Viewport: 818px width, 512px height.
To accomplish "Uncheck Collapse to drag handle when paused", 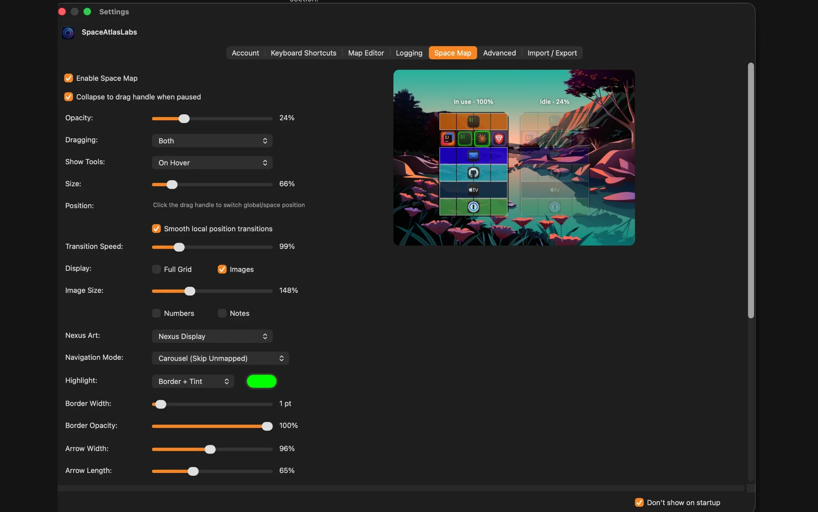I will coord(68,97).
